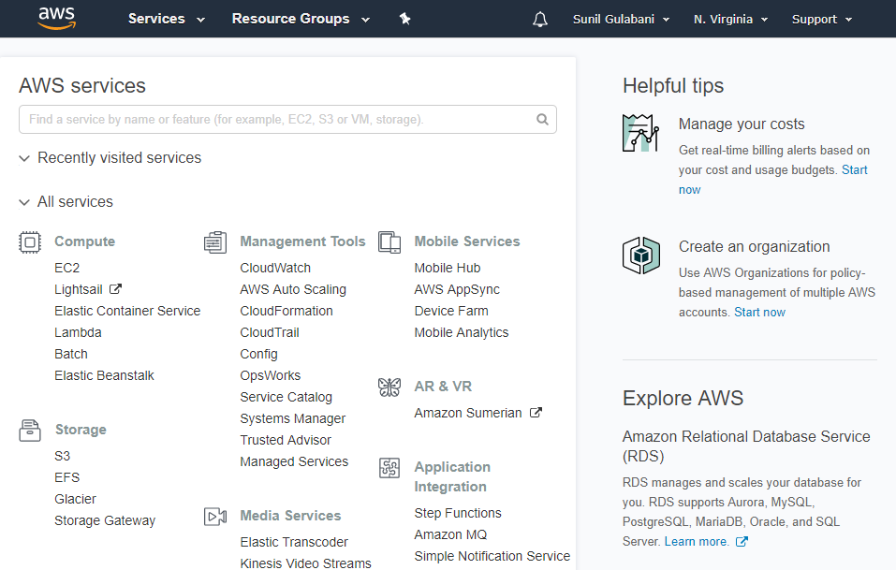Open the Batch service
Screen dimensions: 896x570
71,354
